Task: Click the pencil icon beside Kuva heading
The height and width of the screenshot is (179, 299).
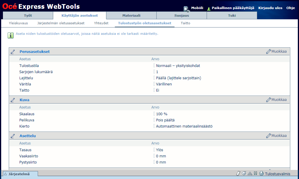Action: click(13, 100)
